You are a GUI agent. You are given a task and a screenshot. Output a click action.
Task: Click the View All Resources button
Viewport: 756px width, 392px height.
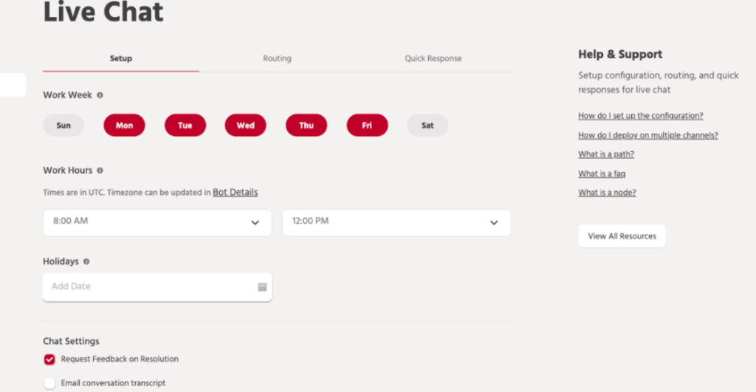click(622, 236)
